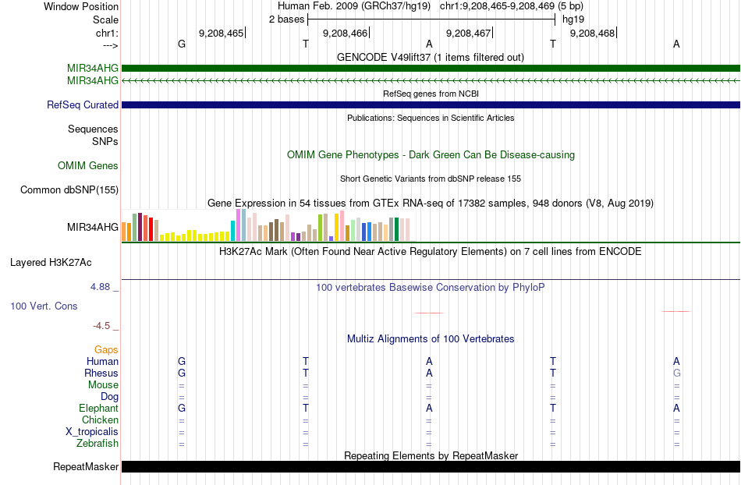Click the X_tropicalis species label
The width and height of the screenshot is (741, 485).
point(92,432)
